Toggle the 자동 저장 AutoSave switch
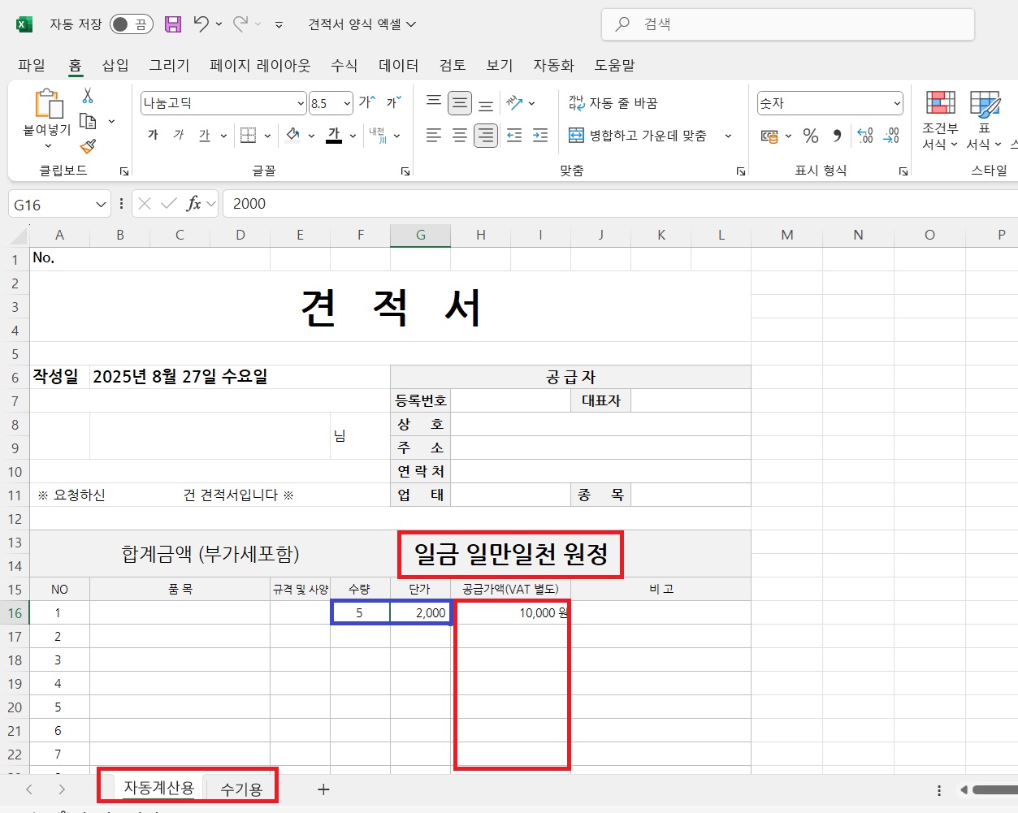 point(132,24)
